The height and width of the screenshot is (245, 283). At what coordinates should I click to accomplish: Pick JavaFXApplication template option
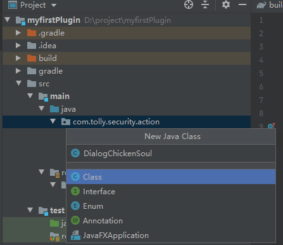point(171,235)
